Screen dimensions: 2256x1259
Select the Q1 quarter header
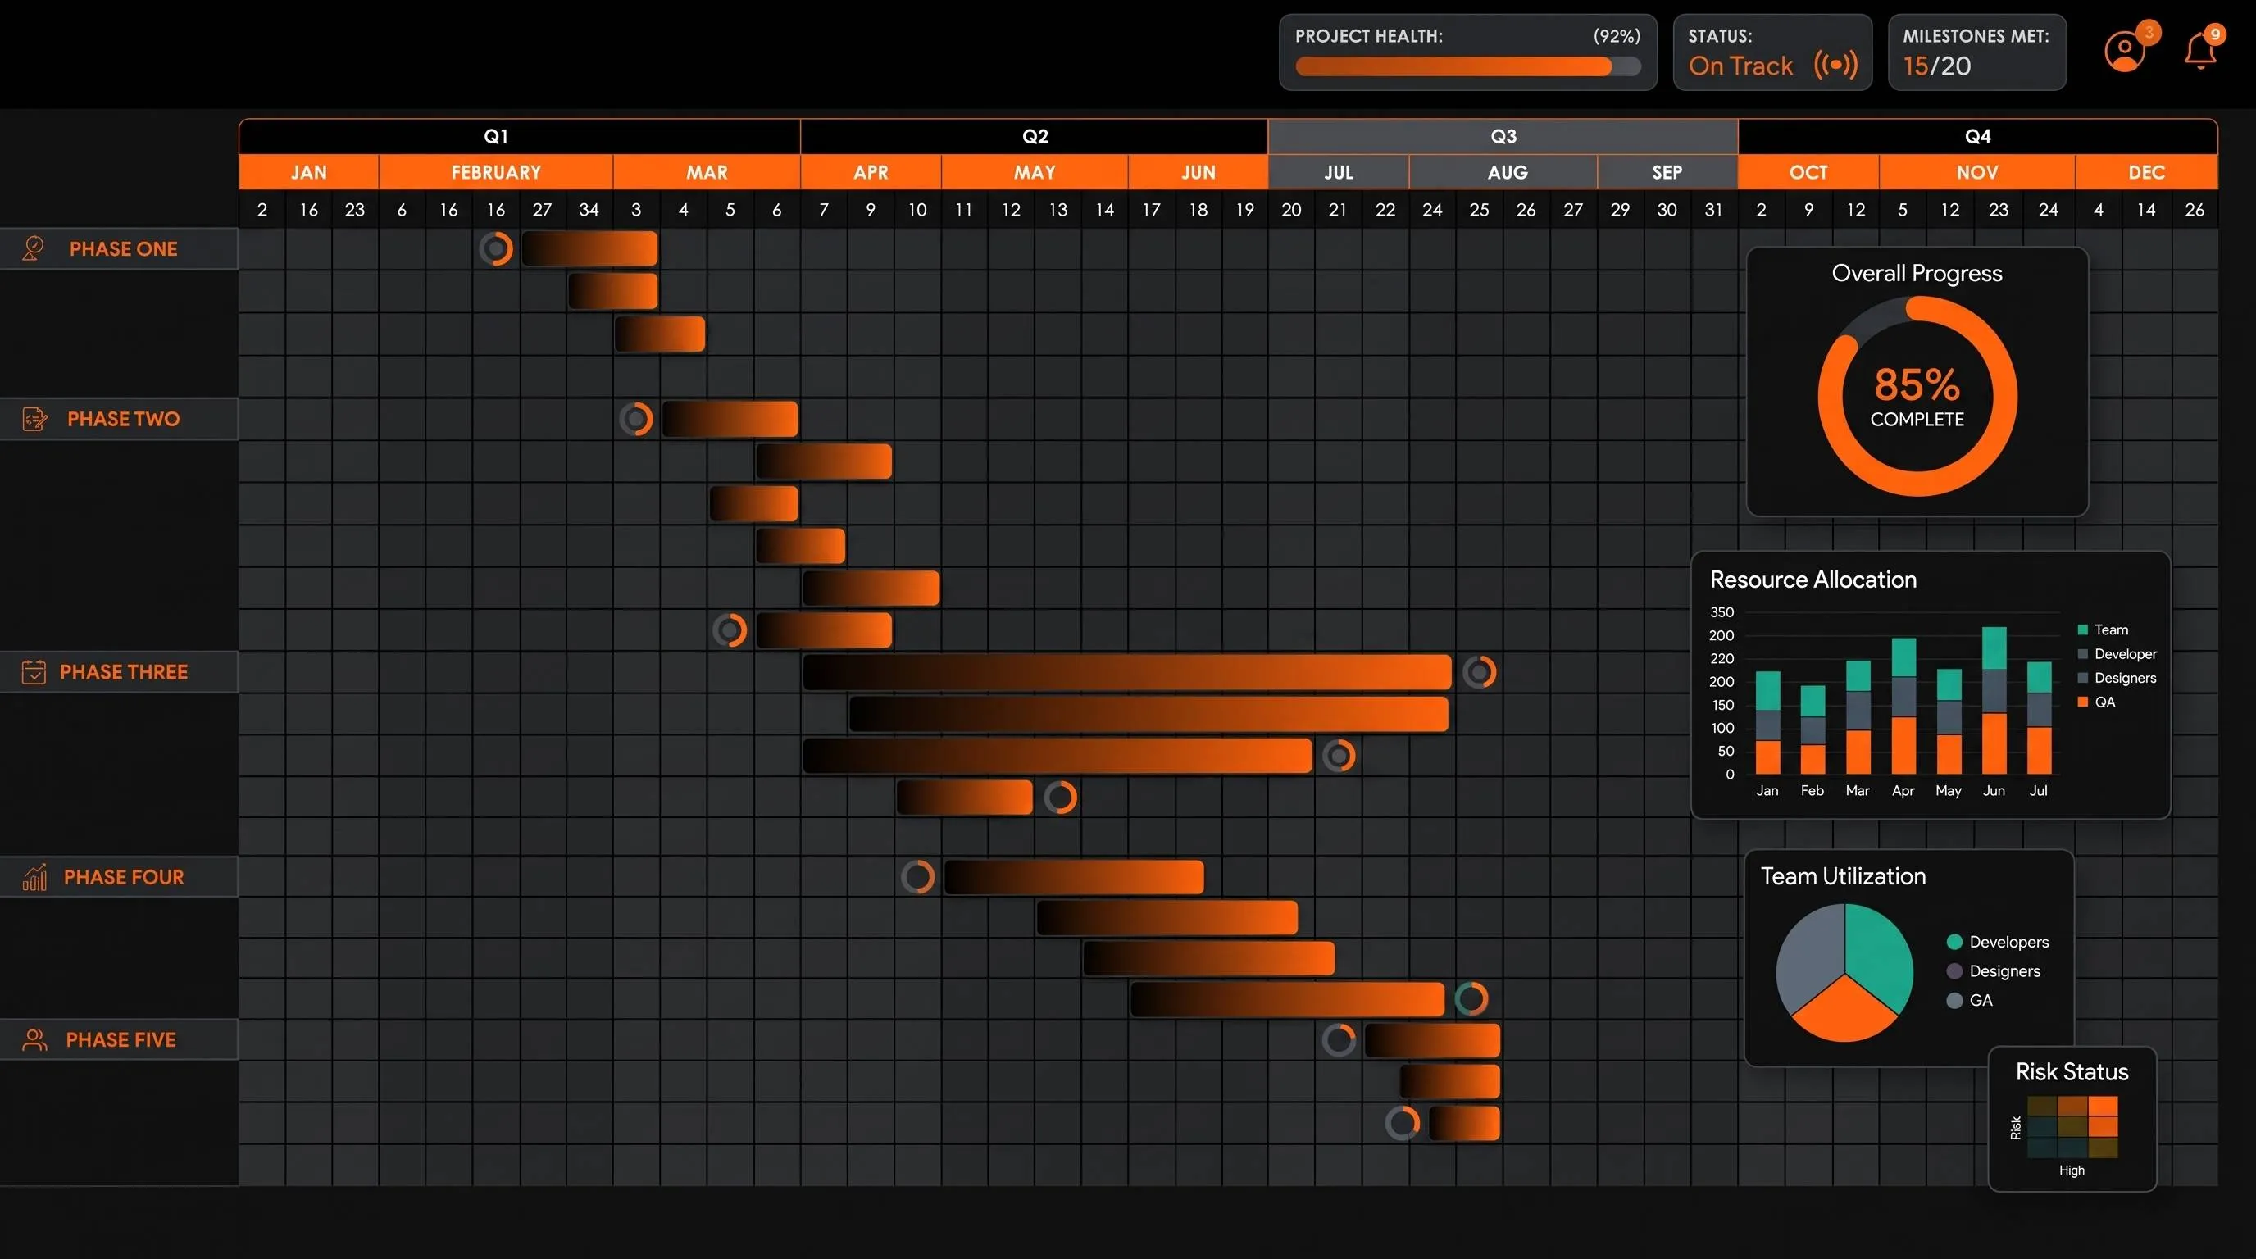520,137
